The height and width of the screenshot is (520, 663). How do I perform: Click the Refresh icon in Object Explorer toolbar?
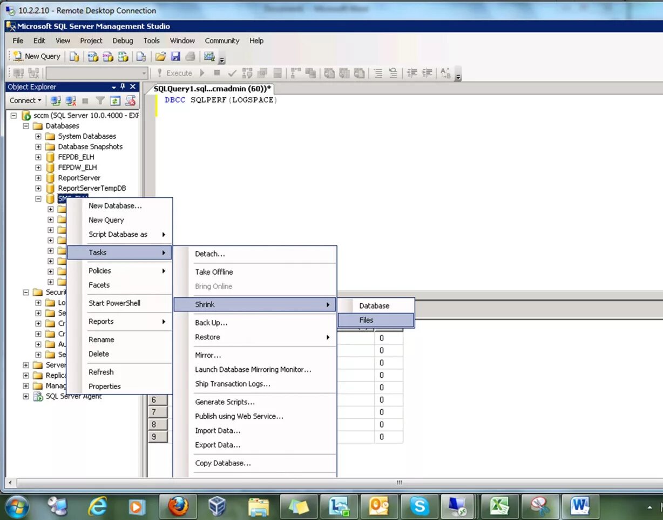coord(115,101)
